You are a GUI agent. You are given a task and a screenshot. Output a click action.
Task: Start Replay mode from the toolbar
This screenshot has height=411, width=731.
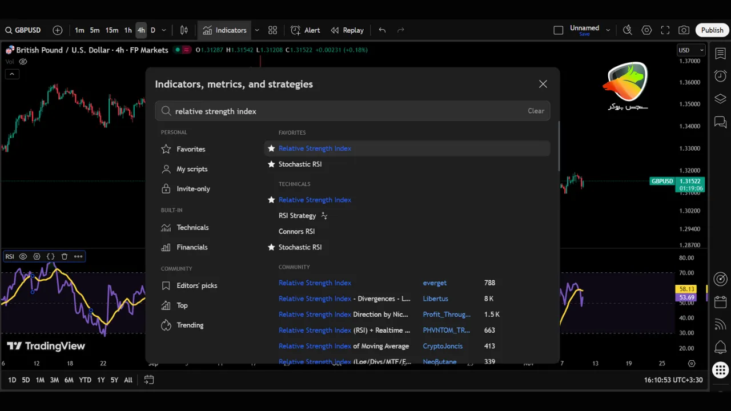point(347,30)
